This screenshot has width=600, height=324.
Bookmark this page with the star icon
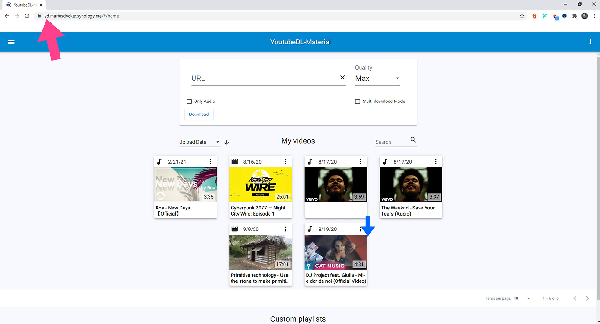522,16
